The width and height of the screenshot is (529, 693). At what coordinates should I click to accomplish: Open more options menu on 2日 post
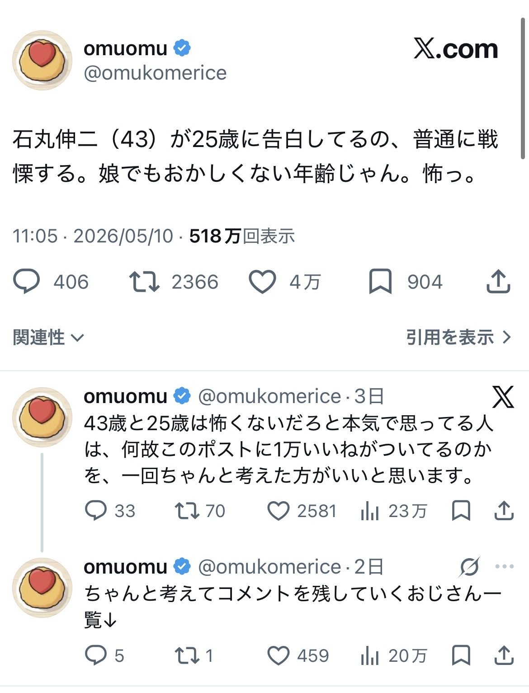pos(505,566)
